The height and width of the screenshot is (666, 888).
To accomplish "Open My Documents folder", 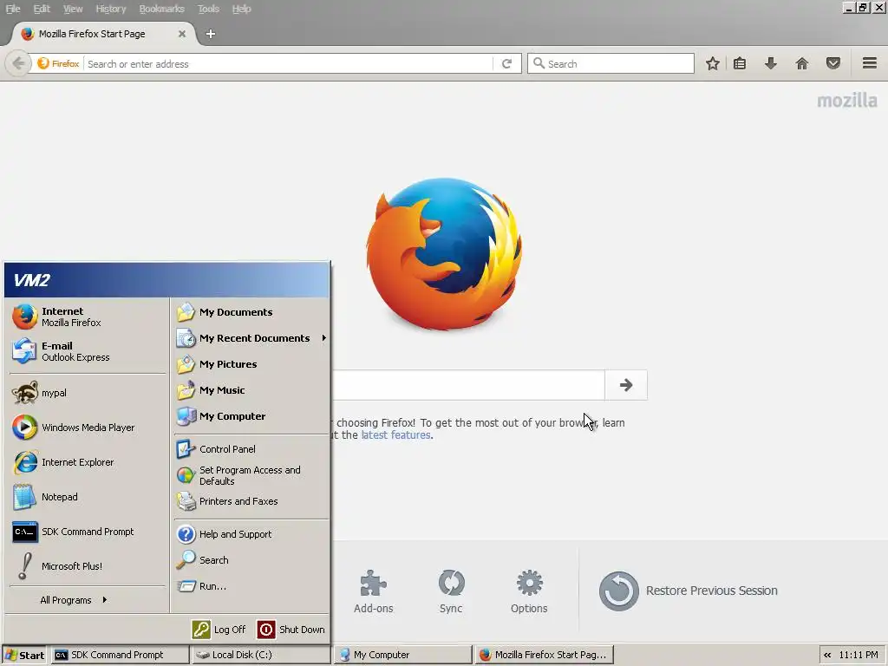I will point(251,312).
